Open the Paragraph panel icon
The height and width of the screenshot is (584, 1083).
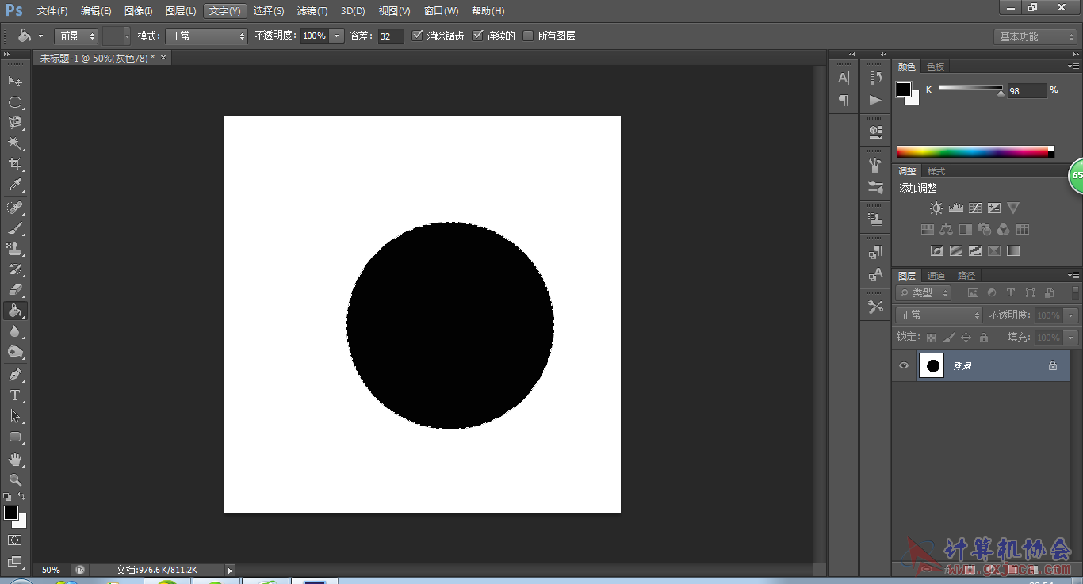843,100
